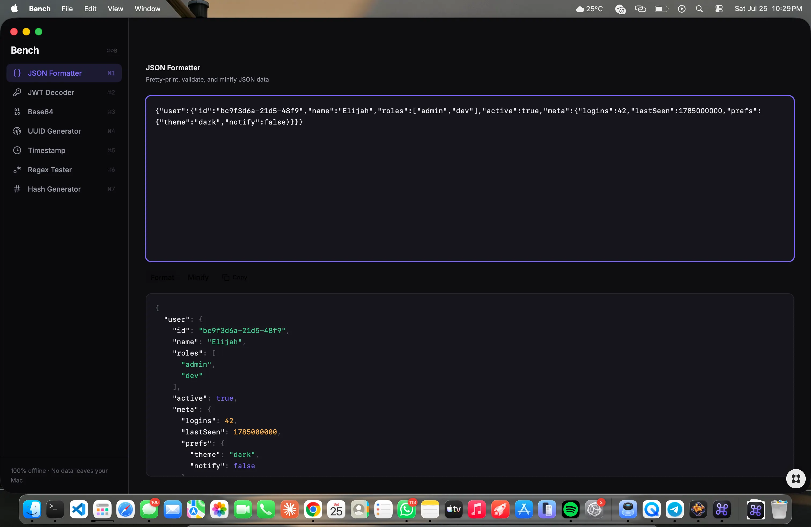Click the Timestamp clock icon
The width and height of the screenshot is (811, 527).
(17, 150)
